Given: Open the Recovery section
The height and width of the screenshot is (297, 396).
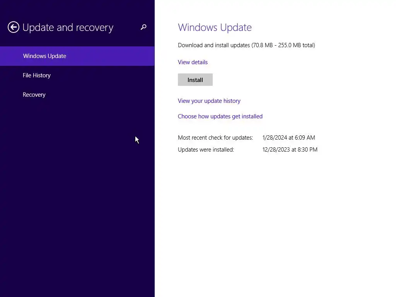Looking at the screenshot, I should pos(77,95).
